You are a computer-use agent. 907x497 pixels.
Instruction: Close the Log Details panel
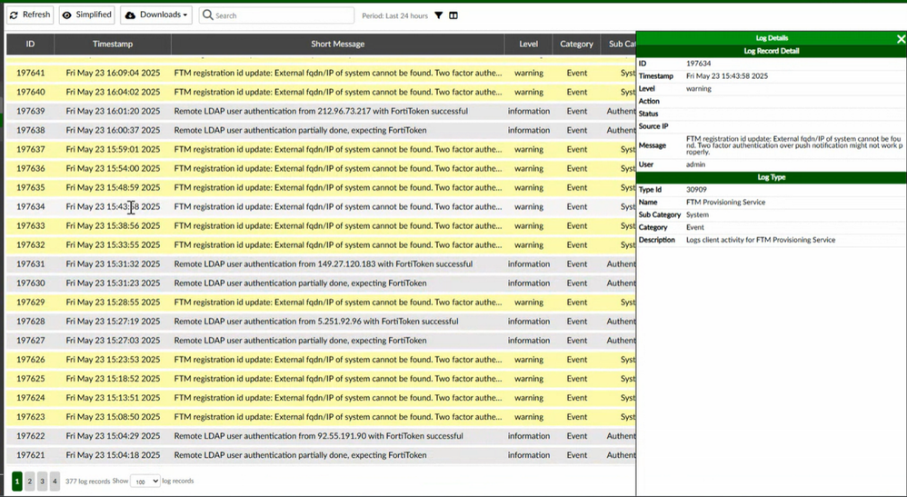[x=901, y=39]
